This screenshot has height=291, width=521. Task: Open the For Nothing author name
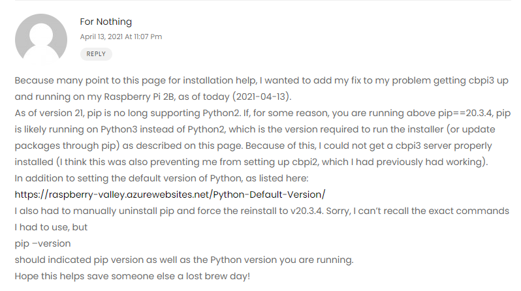[106, 22]
